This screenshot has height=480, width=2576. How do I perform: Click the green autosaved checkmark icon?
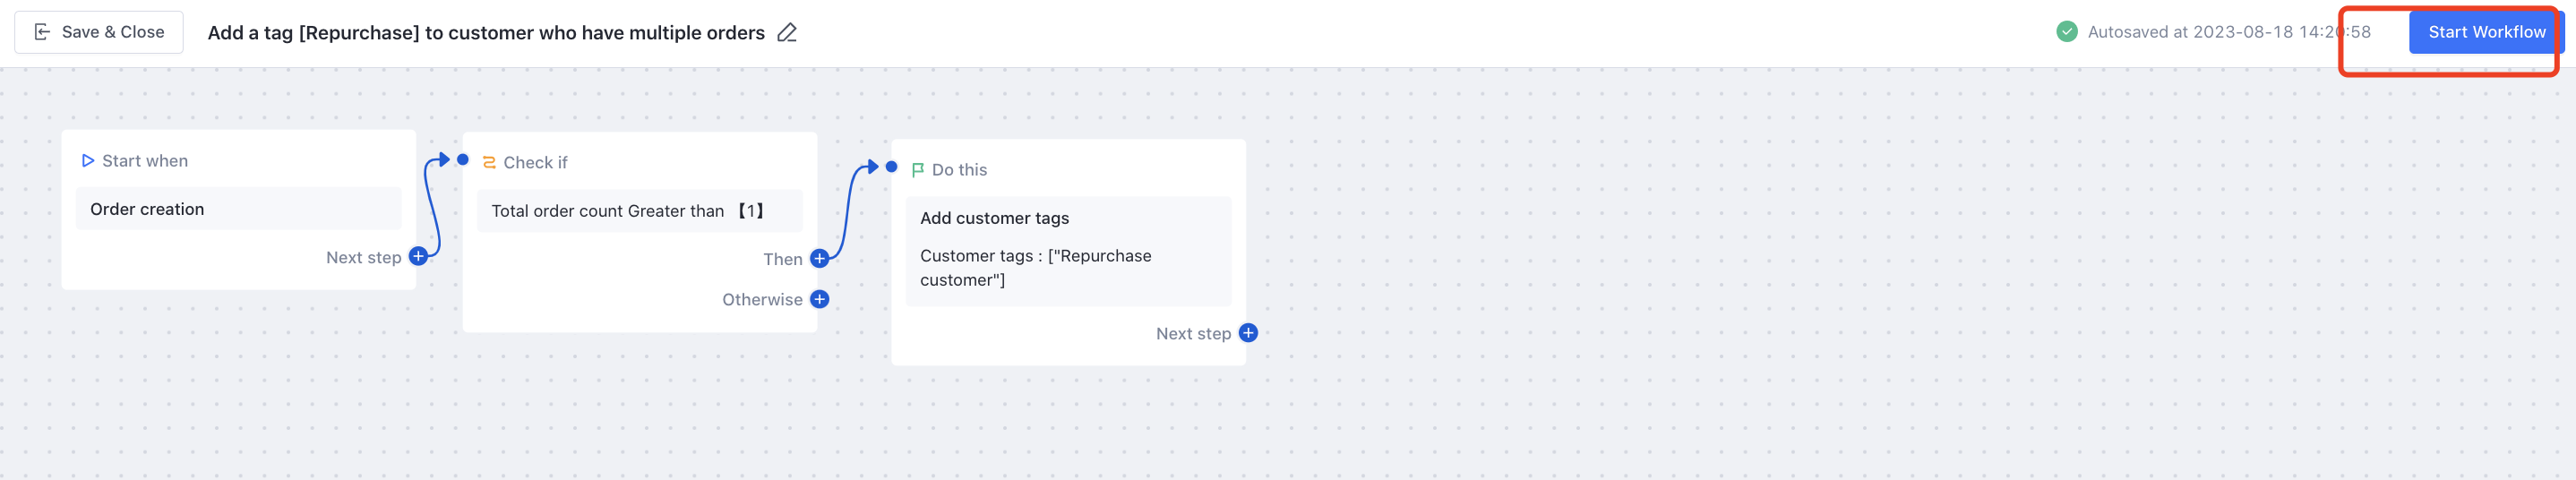point(2066,32)
